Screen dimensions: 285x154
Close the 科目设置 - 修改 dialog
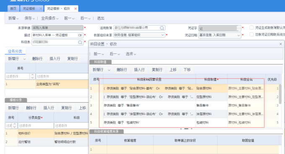(280, 44)
